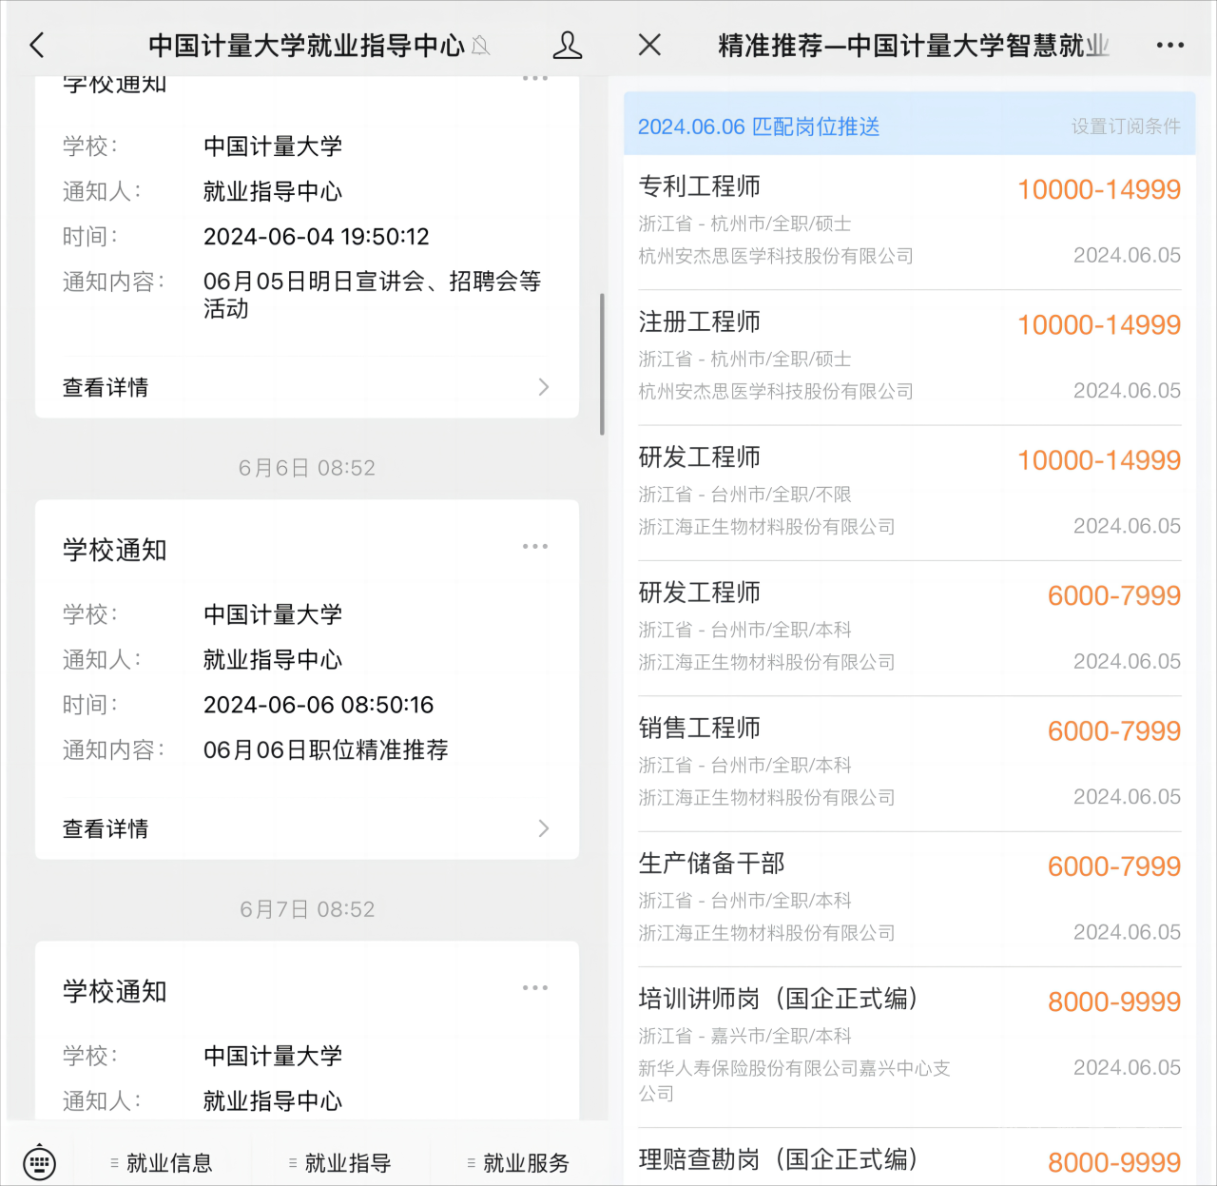Switch to keyboard input icon at bottom left
Viewport: 1217px width, 1186px height.
(40, 1162)
